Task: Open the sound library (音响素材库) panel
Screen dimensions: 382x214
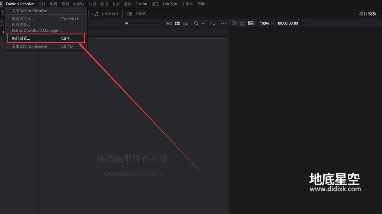Action: coord(105,14)
